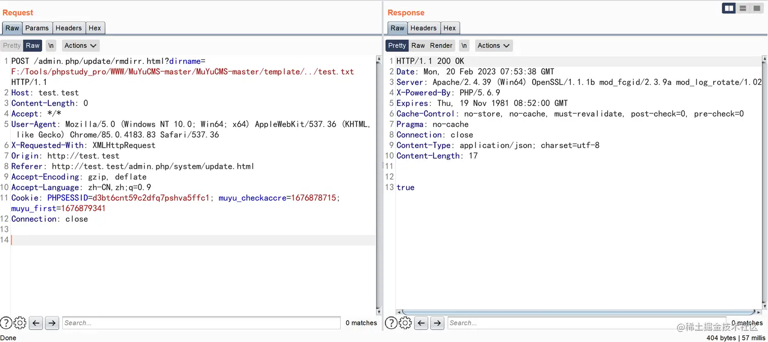Click the HTTP/1.1 200 OK status line

pos(430,61)
